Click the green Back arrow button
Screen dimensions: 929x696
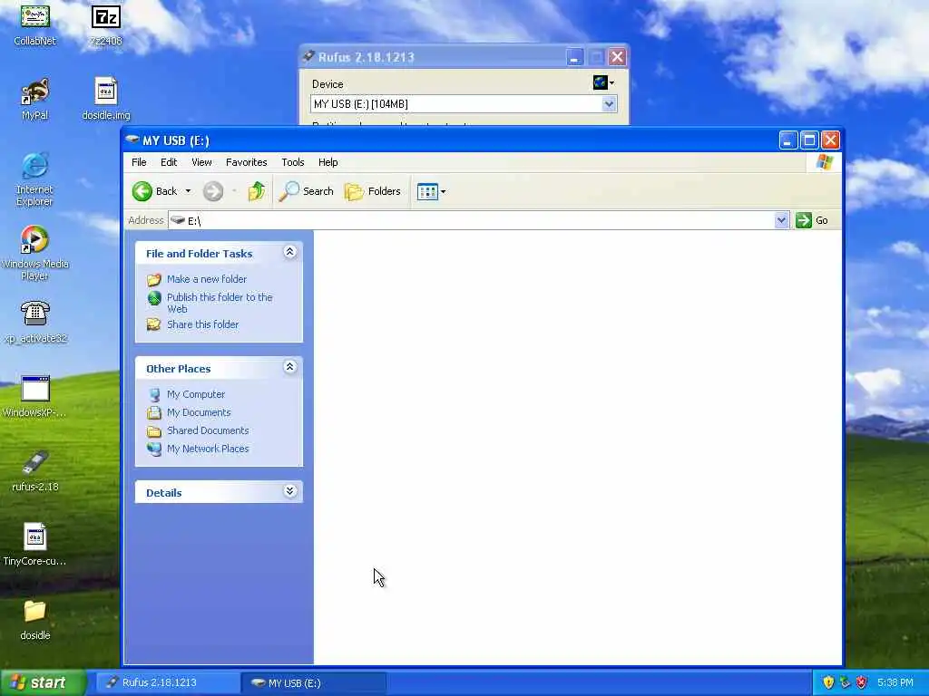142,191
